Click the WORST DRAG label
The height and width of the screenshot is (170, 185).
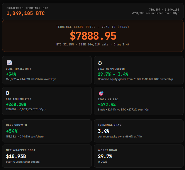(x=107, y=150)
